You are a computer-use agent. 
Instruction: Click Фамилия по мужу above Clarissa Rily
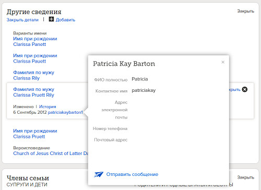(x=34, y=73)
